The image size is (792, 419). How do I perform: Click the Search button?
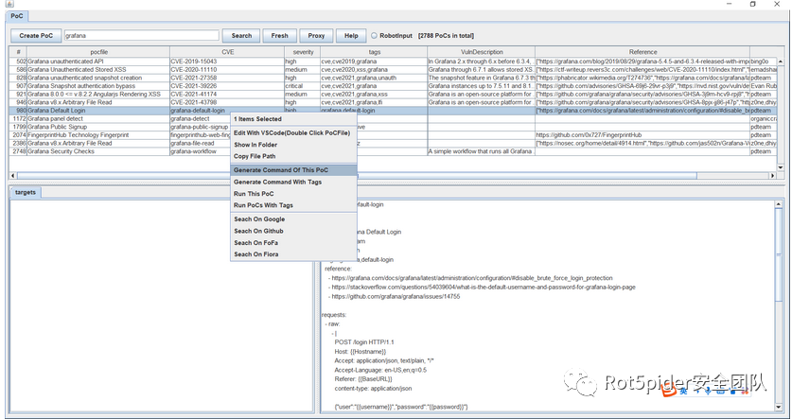(241, 36)
